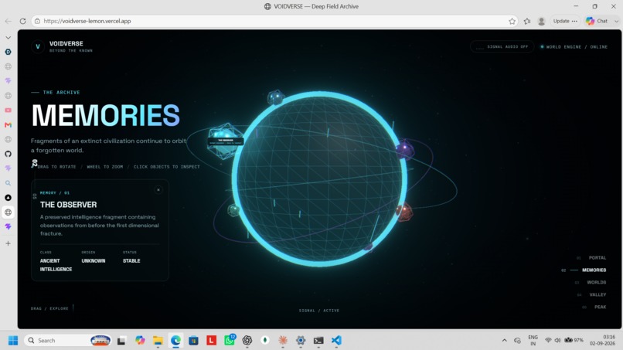Open the green leaf MongoDB taskbar icon
Image resolution: width=623 pixels, height=350 pixels.
[265, 341]
